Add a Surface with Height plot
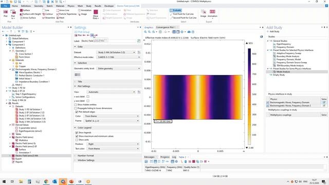The height and width of the screenshot is (185, 329). [30, 14]
